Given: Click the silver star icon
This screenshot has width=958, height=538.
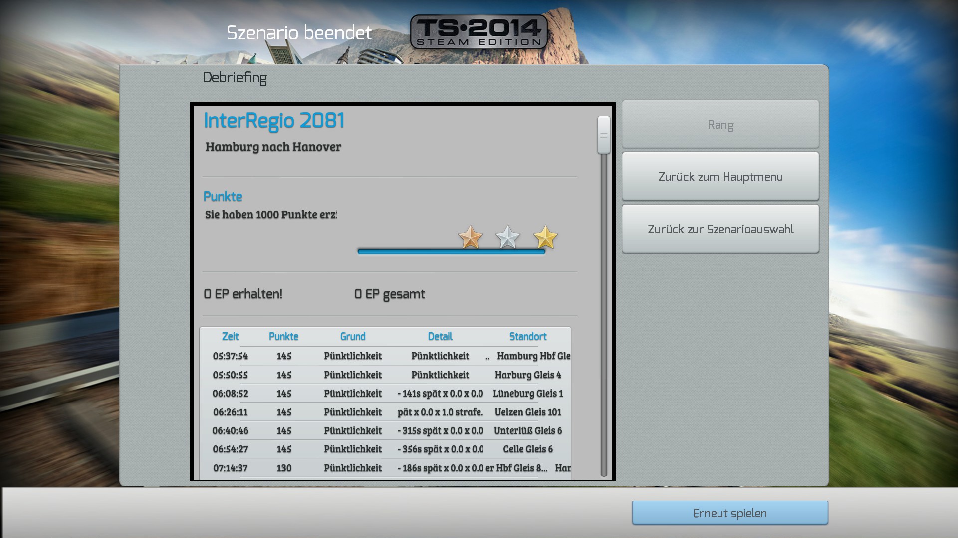Looking at the screenshot, I should [x=507, y=237].
